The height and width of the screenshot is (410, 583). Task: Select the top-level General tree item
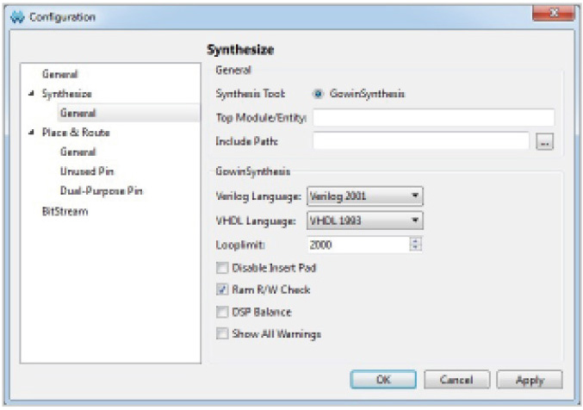(x=59, y=75)
